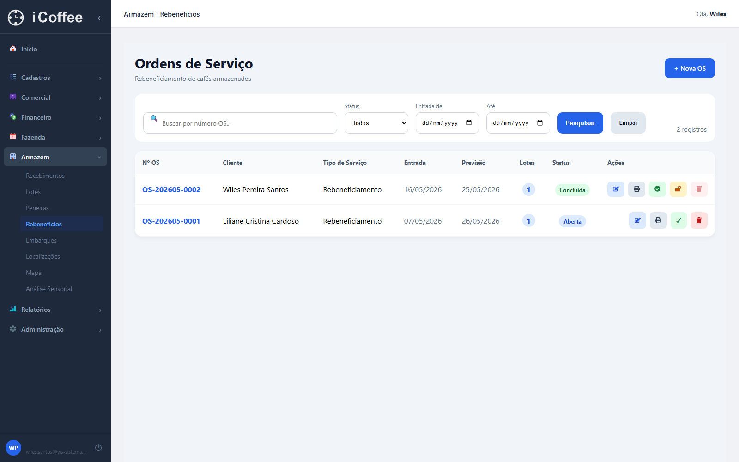Expand the Cadastros menu
Screen dimensions: 739x462
click(x=55, y=78)
